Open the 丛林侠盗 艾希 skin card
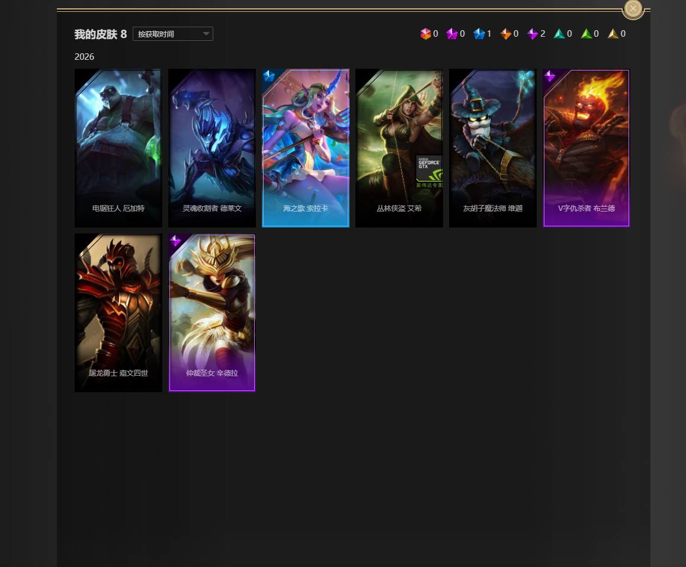Viewport: 686px width, 567px height. [x=399, y=148]
